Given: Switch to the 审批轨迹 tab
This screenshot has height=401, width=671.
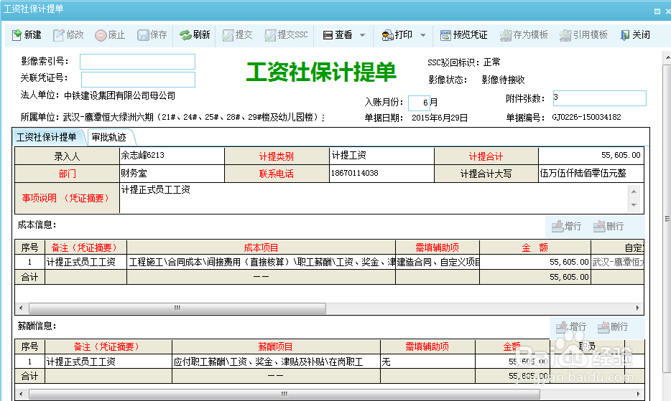Looking at the screenshot, I should (x=109, y=137).
